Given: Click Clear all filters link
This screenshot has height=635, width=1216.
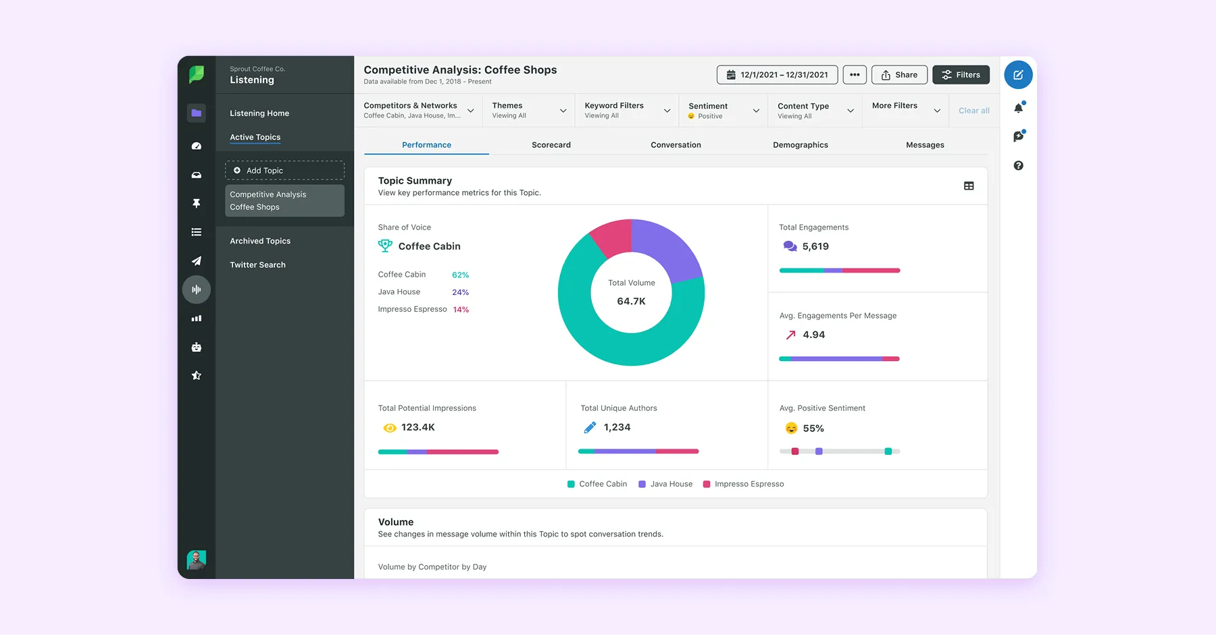Looking at the screenshot, I should click(973, 111).
